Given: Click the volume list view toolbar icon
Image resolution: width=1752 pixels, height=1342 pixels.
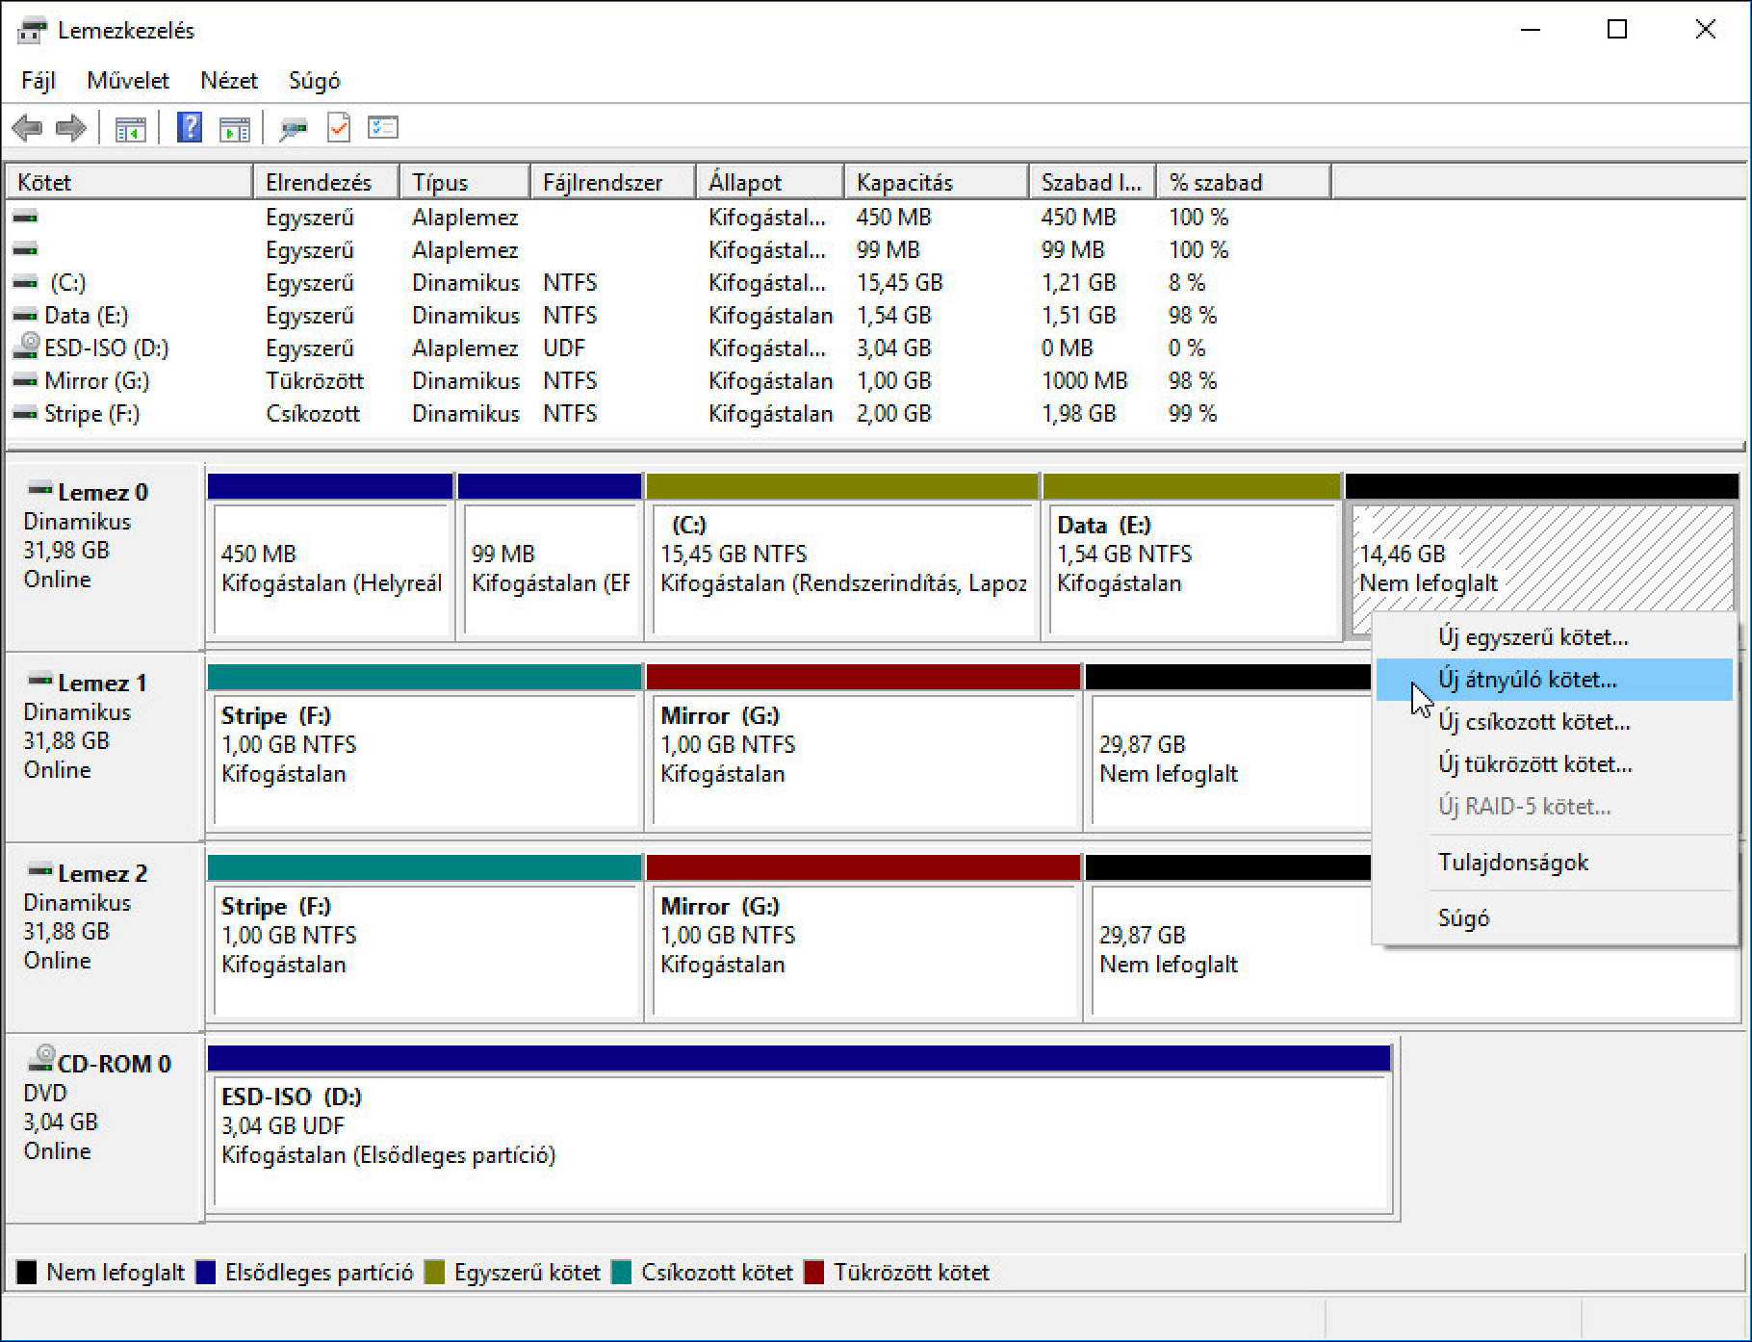Looking at the screenshot, I should pyautogui.click(x=383, y=127).
